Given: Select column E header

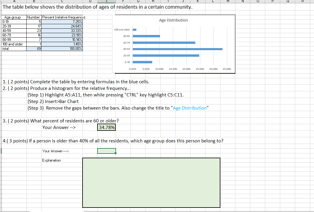Looking at the screenshot, I should [106, 1].
